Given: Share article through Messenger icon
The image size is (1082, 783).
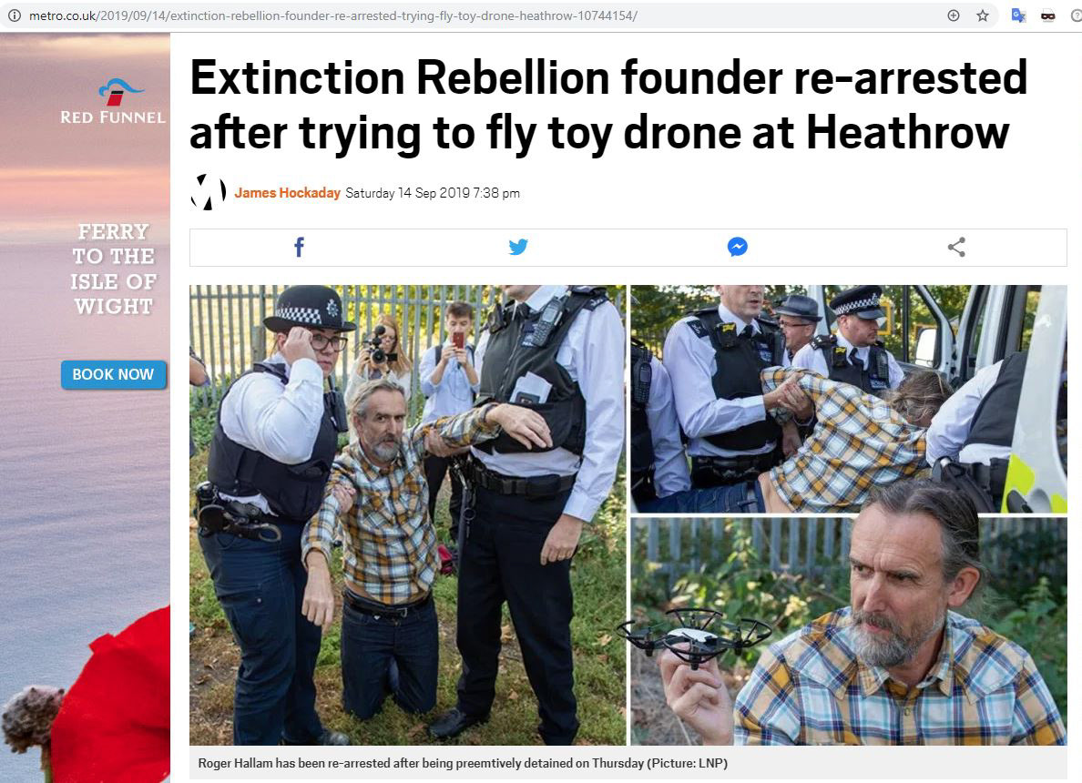Looking at the screenshot, I should click(x=737, y=247).
